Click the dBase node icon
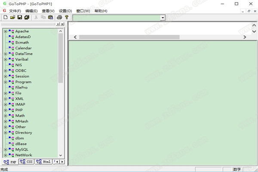Viewport: 258px width, 172px height. pos(11,144)
